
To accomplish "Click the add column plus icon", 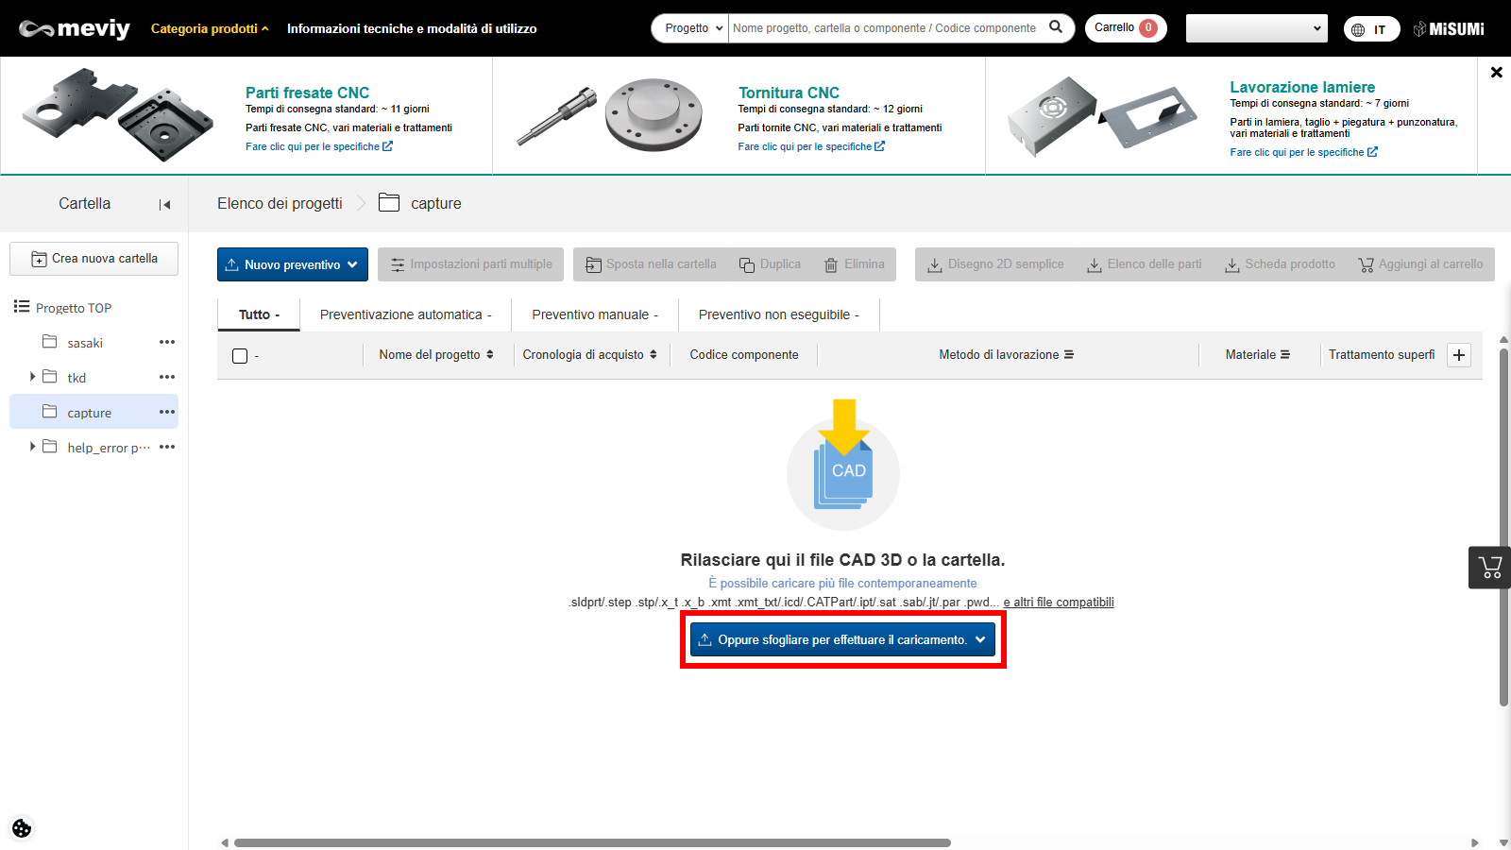I will click(1459, 355).
